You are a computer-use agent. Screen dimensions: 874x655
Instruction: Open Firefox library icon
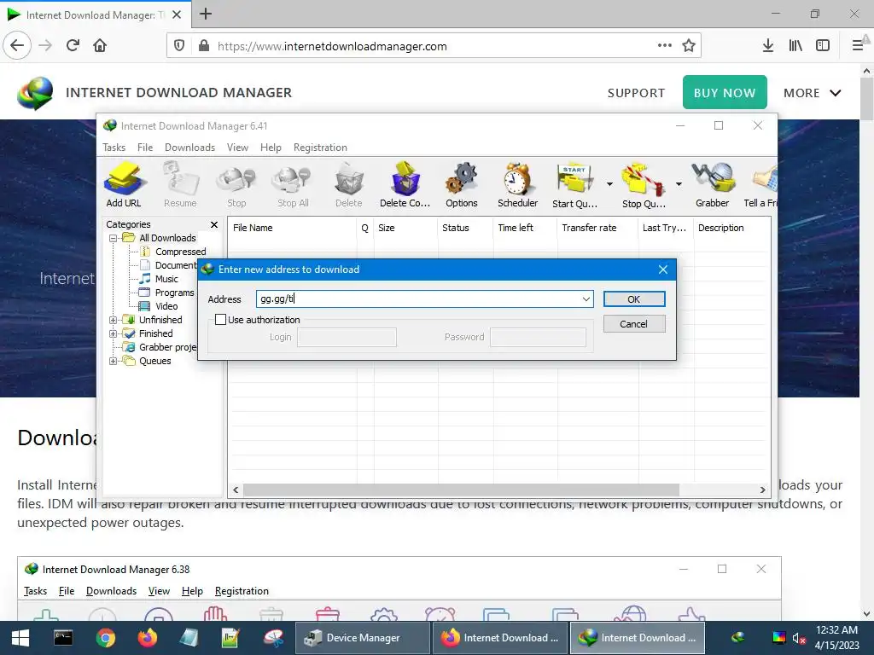[x=795, y=46]
